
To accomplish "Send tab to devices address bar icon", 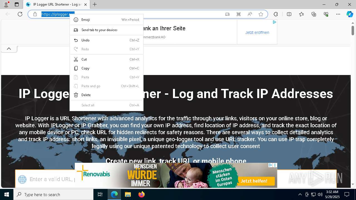I will click(x=228, y=14).
